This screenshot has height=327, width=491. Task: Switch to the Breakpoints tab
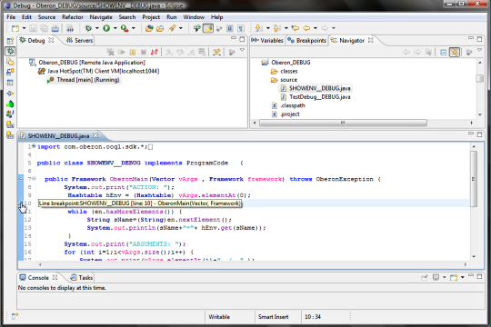tap(307, 40)
